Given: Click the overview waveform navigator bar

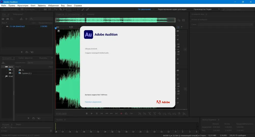Looking at the screenshot, I should tap(115, 20).
